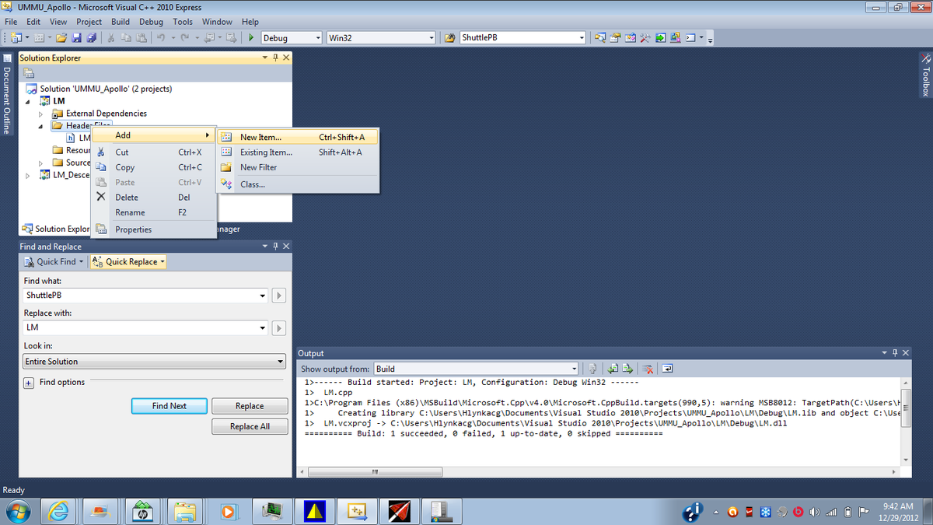Click the Start Page toolbar icon
The image size is (933, 525).
coord(660,37)
